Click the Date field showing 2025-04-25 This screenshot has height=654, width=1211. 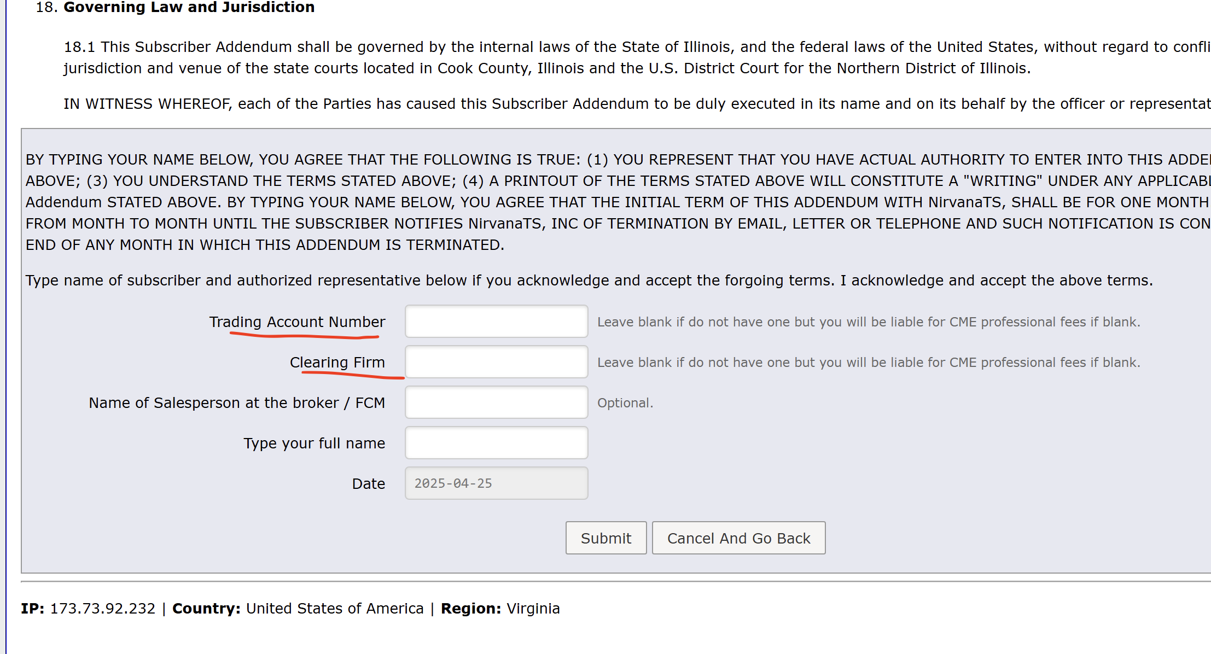click(496, 483)
